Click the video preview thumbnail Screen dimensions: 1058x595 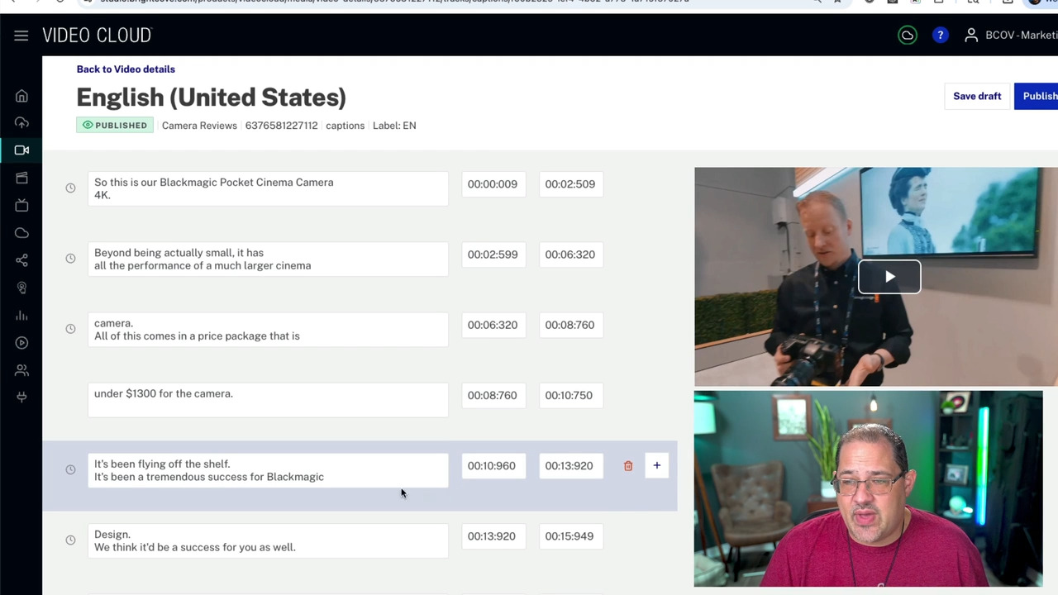(x=876, y=277)
